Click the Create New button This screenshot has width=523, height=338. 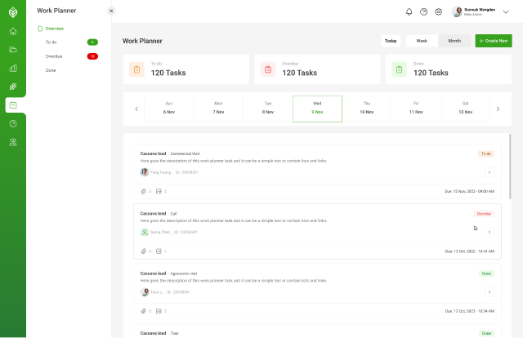tap(494, 41)
